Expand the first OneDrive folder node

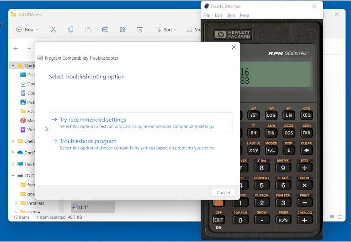tap(13, 141)
